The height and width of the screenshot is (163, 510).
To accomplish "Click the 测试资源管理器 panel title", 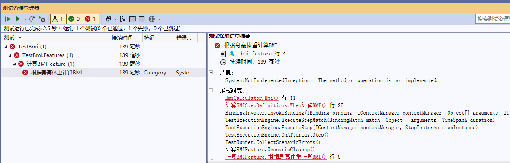I will pos(21,8).
